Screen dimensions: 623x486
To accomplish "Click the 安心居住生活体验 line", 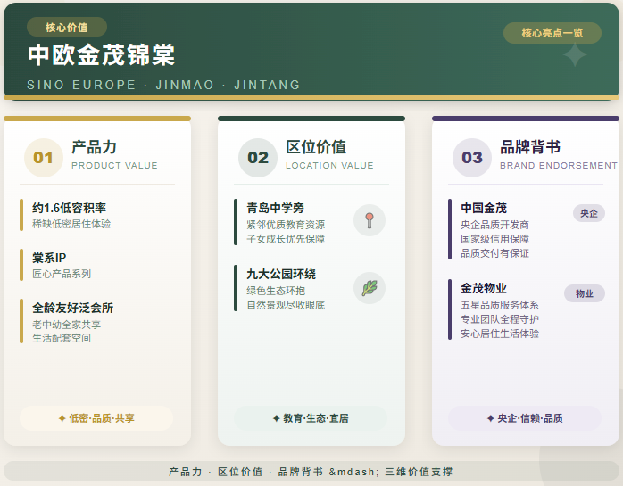I will coord(500,334).
